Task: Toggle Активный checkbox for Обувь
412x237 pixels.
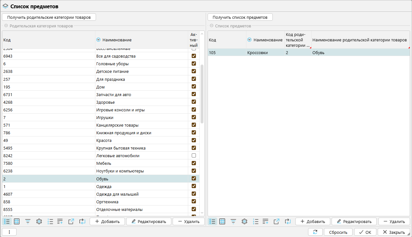Action: pyautogui.click(x=194, y=178)
